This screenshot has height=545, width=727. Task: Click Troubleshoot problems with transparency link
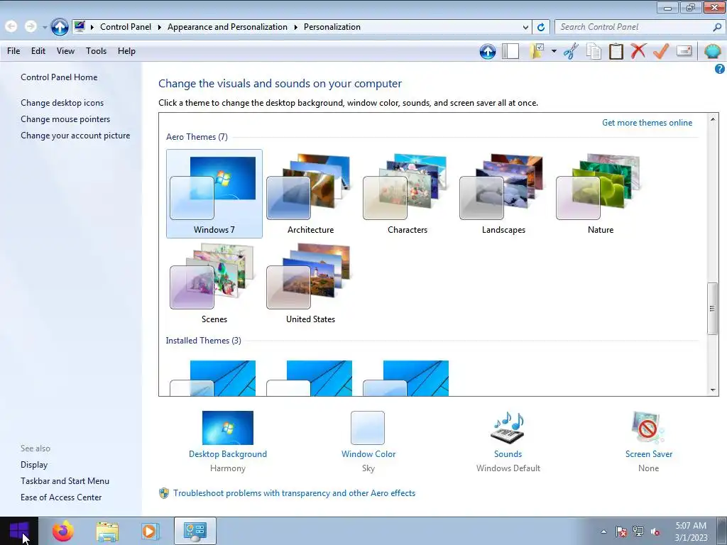click(294, 493)
